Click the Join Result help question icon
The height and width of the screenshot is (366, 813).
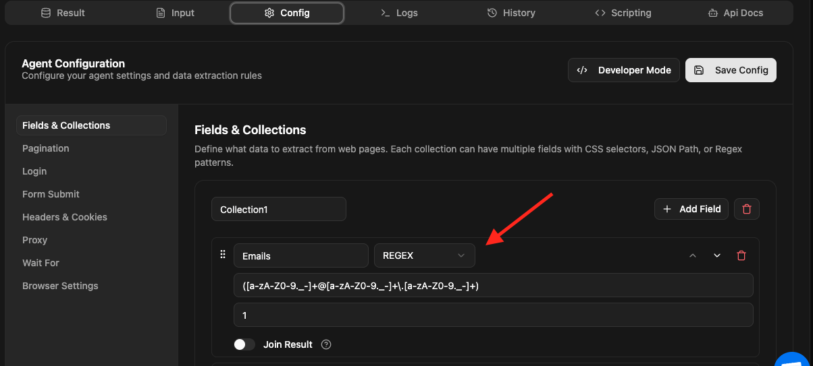pos(326,344)
